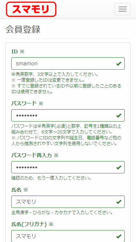136x242 pixels.
Task: Click the パスワード ※ label
Action: (27, 103)
